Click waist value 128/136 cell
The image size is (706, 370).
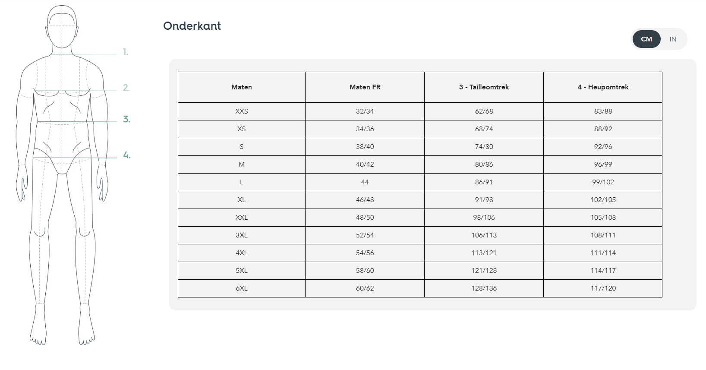click(484, 288)
